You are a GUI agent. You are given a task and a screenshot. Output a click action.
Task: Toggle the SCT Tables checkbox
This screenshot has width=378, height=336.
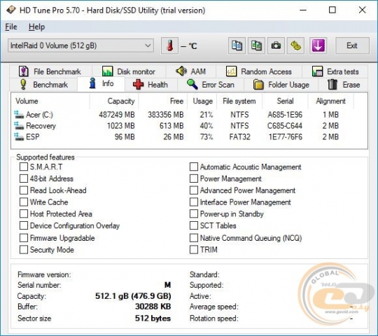point(194,225)
